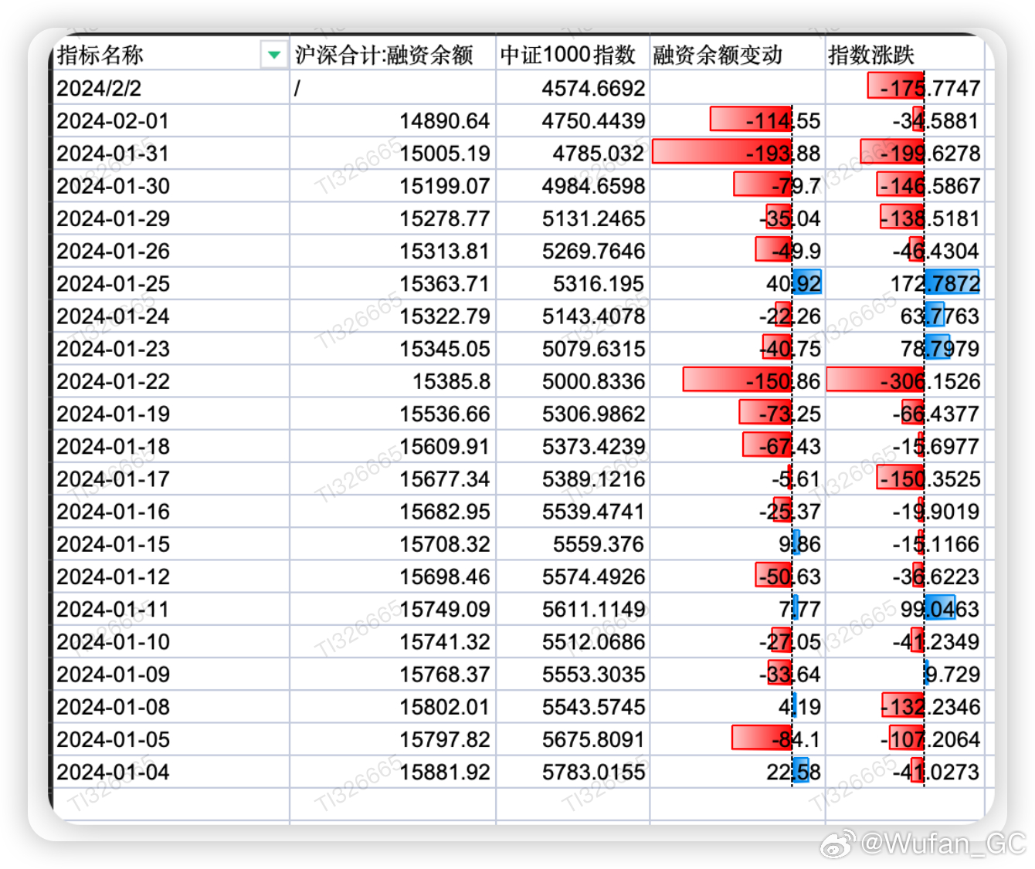Click the balance cell 15199.07
This screenshot has width=1035, height=869.
click(392, 185)
